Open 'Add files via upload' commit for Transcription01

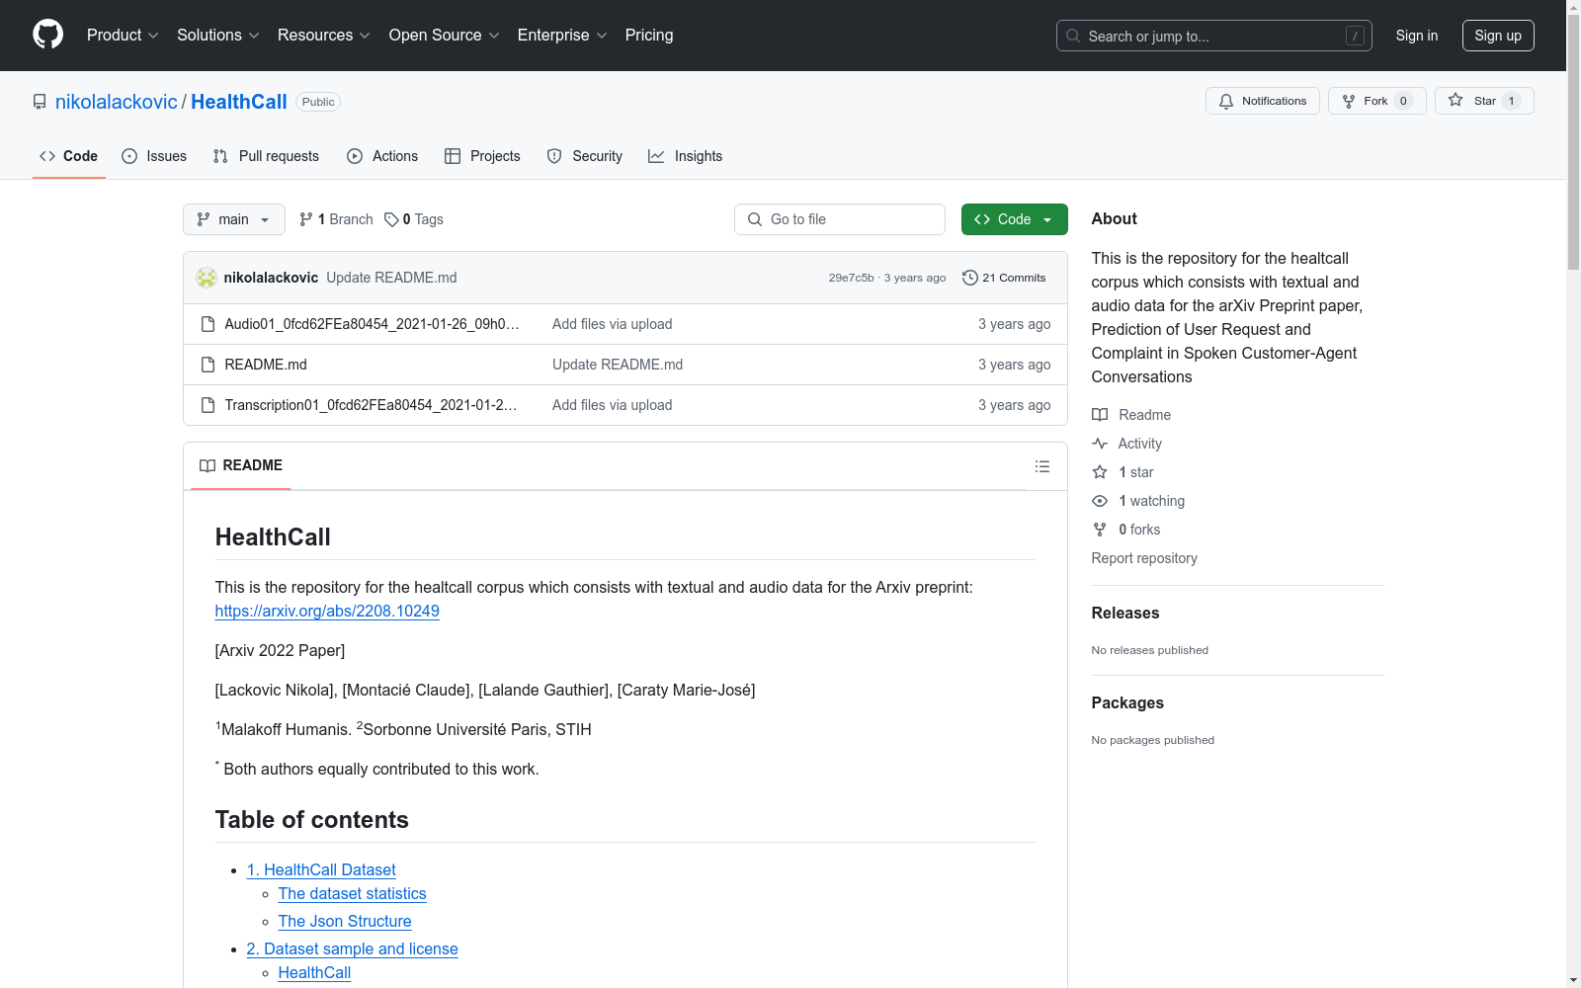pyautogui.click(x=612, y=405)
